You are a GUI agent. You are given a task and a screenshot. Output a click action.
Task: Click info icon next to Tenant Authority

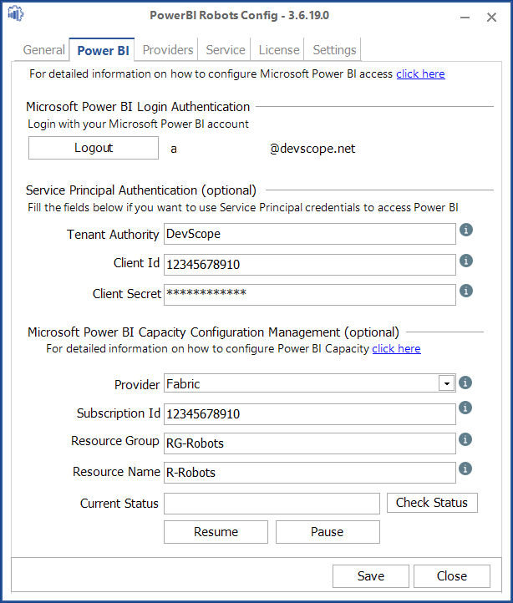tap(467, 230)
